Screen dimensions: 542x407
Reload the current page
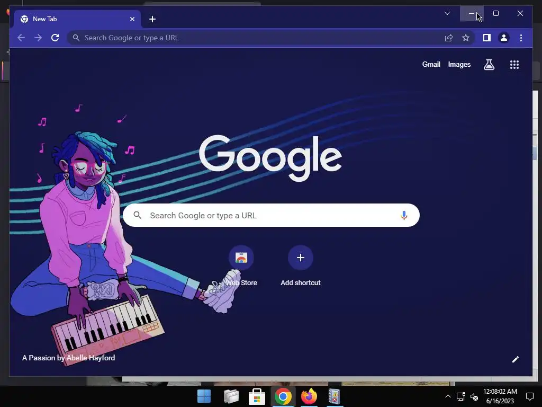[x=55, y=38]
